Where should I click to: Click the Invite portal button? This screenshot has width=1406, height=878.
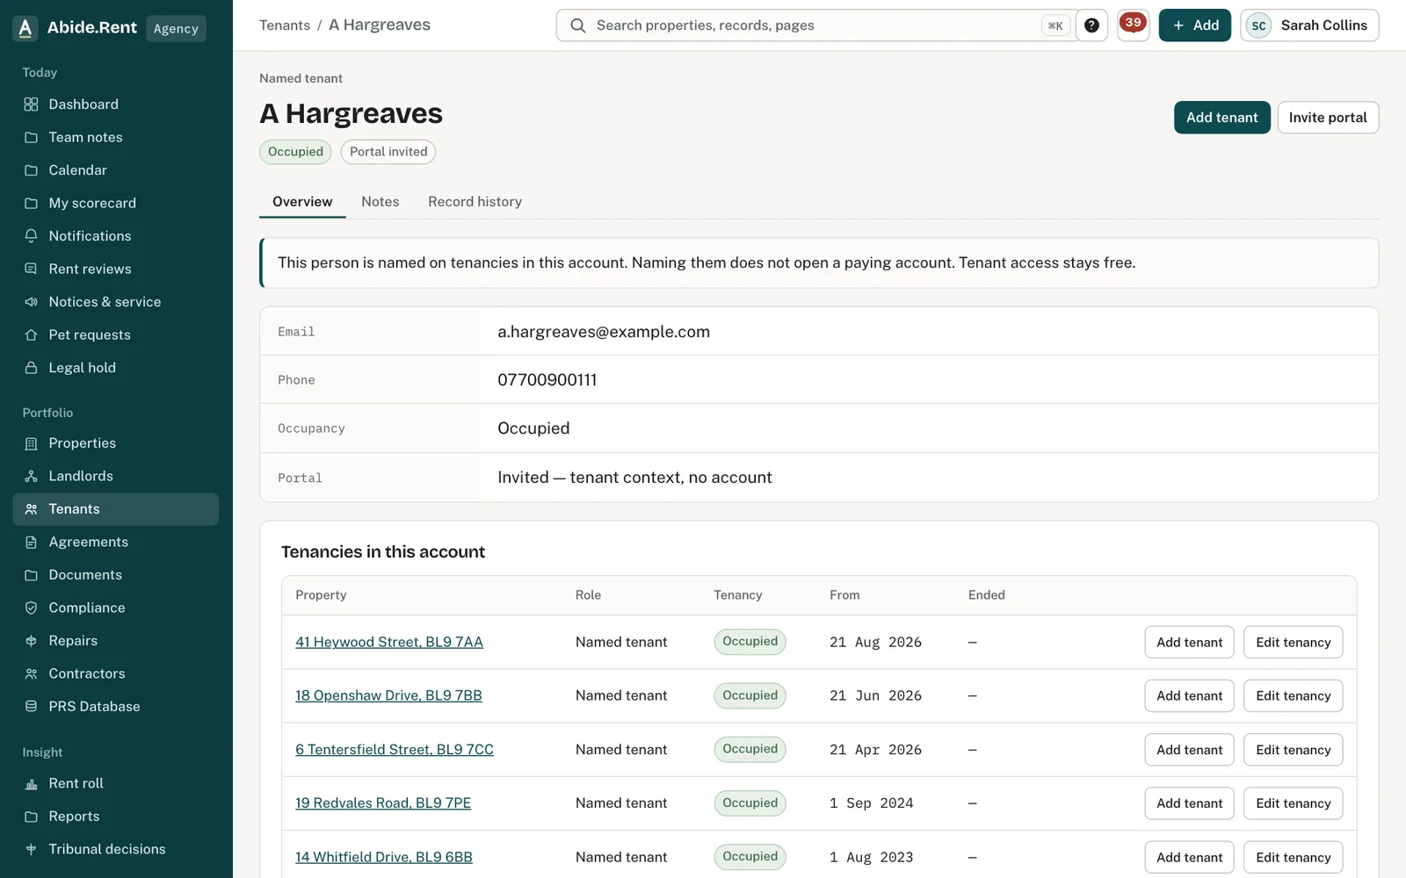click(1327, 118)
